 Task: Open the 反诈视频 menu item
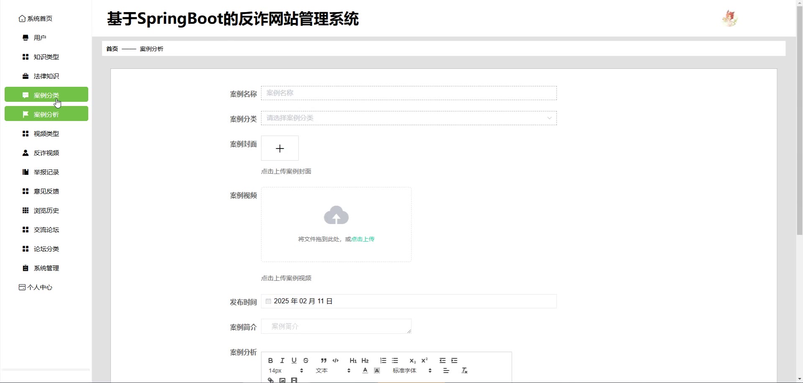pos(46,153)
